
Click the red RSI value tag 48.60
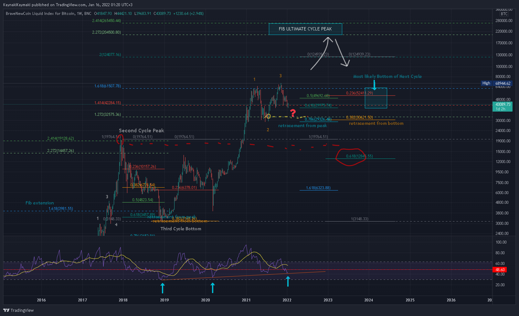pyautogui.click(x=500, y=269)
